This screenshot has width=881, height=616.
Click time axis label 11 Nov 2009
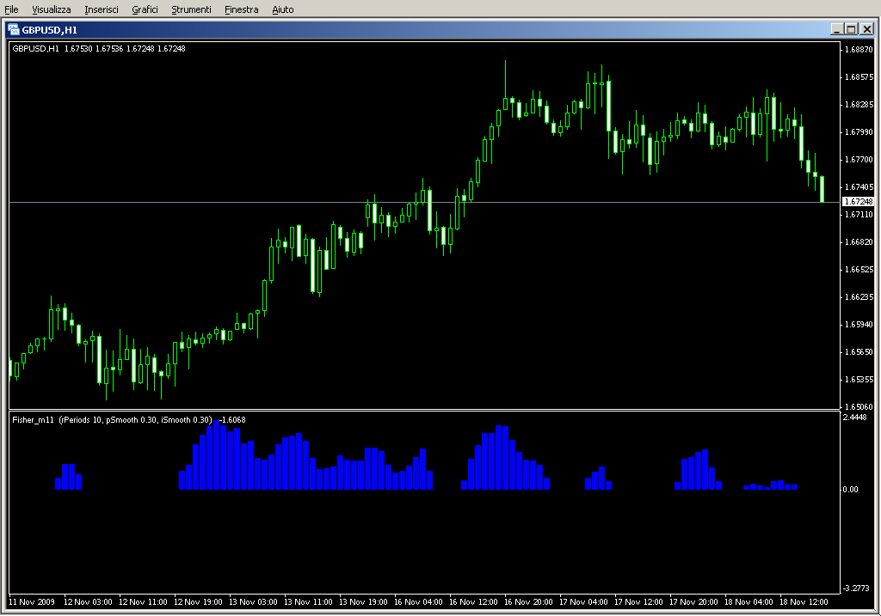(x=32, y=602)
